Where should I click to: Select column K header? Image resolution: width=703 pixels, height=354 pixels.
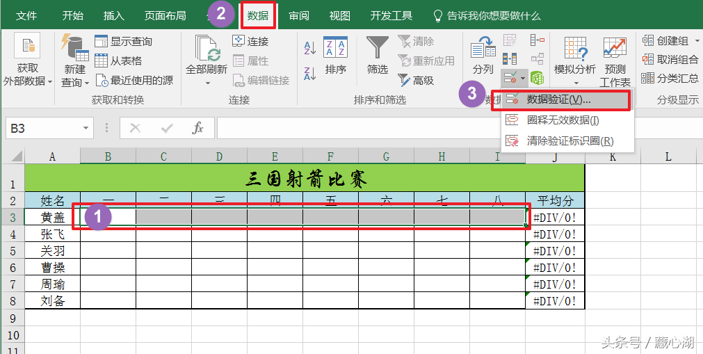613,156
